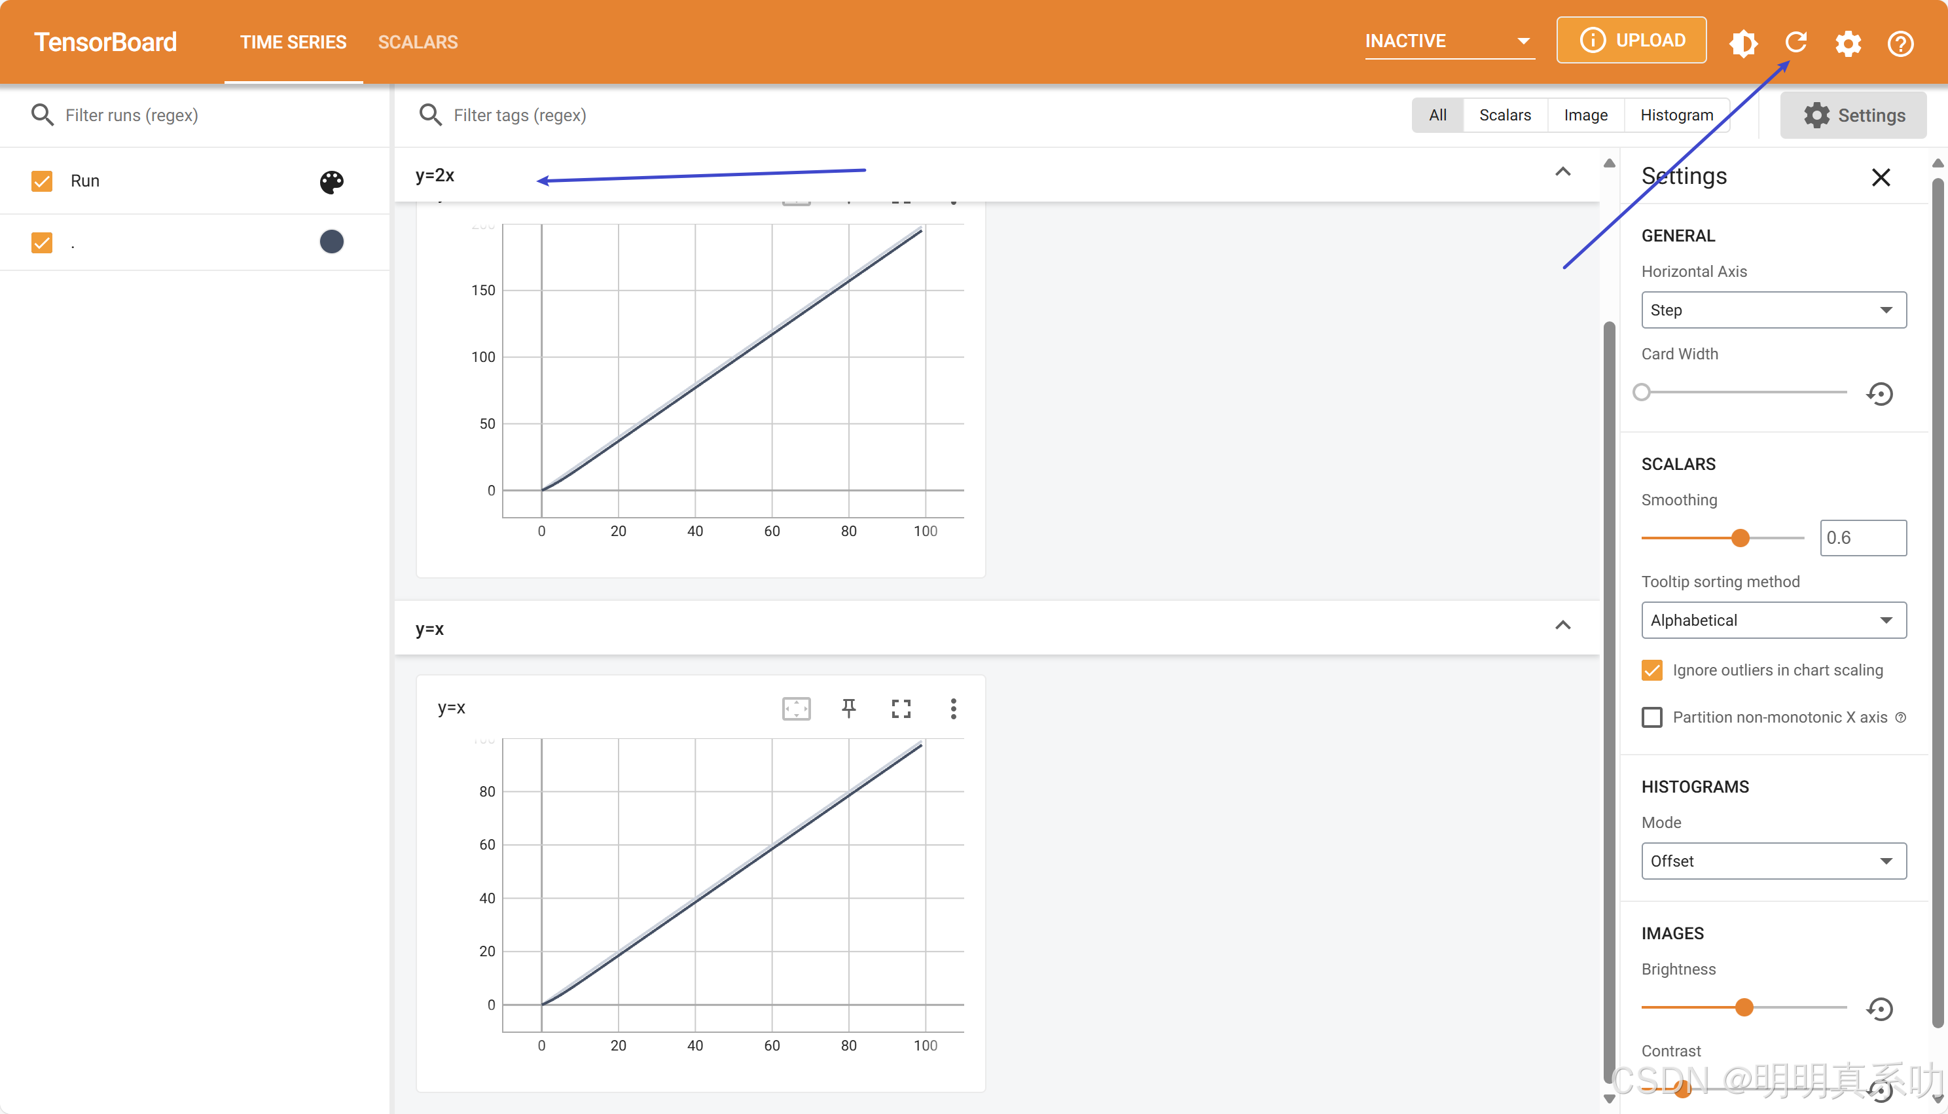Screen dimensions: 1948x1114
Task: Switch to the TIME SERIES tab
Action: point(293,42)
